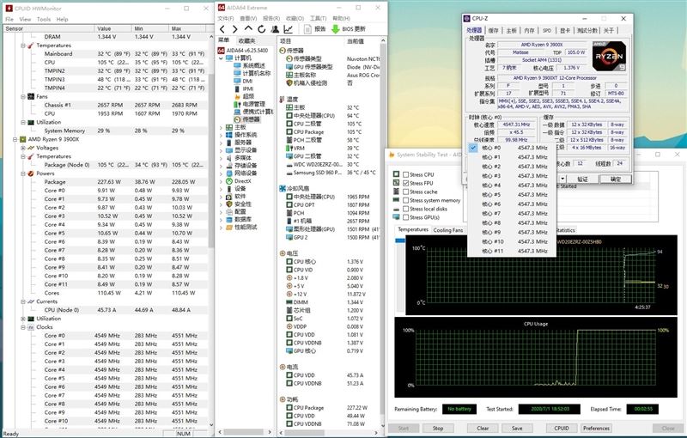
Task: Switch to the Cooling Fans tab
Action: pyautogui.click(x=447, y=230)
